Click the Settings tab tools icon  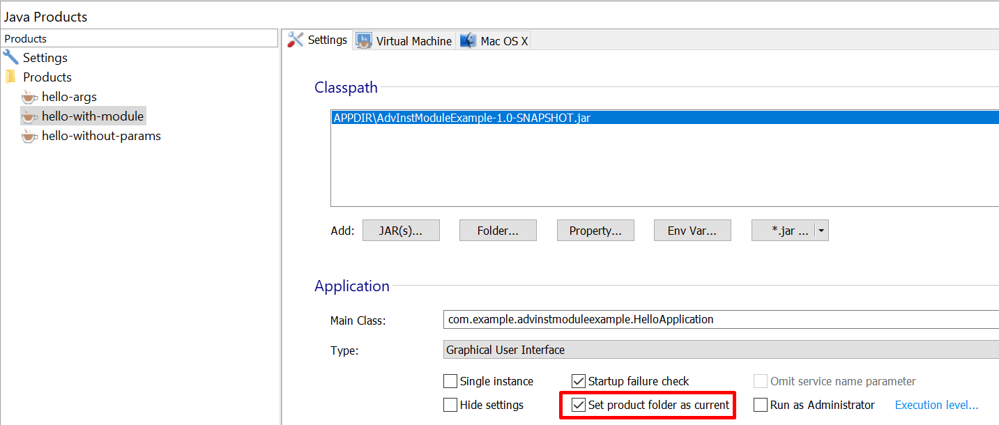point(296,40)
